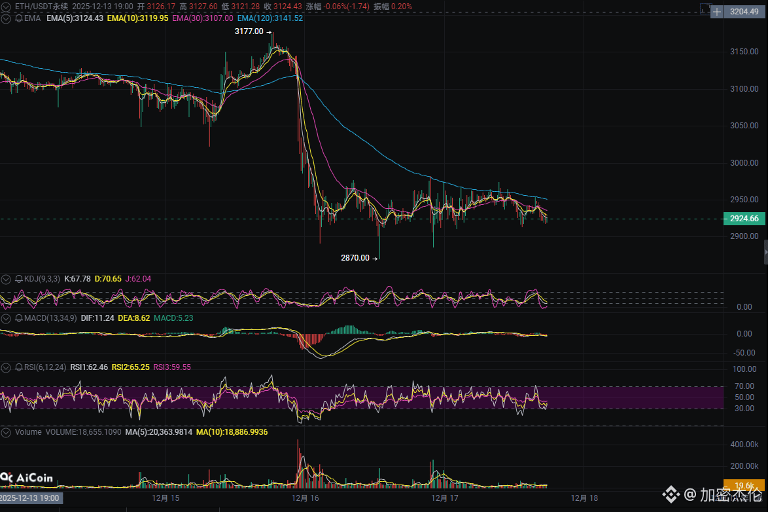
Task: Click the ETH/USDT永续 pair name
Action: [42, 7]
